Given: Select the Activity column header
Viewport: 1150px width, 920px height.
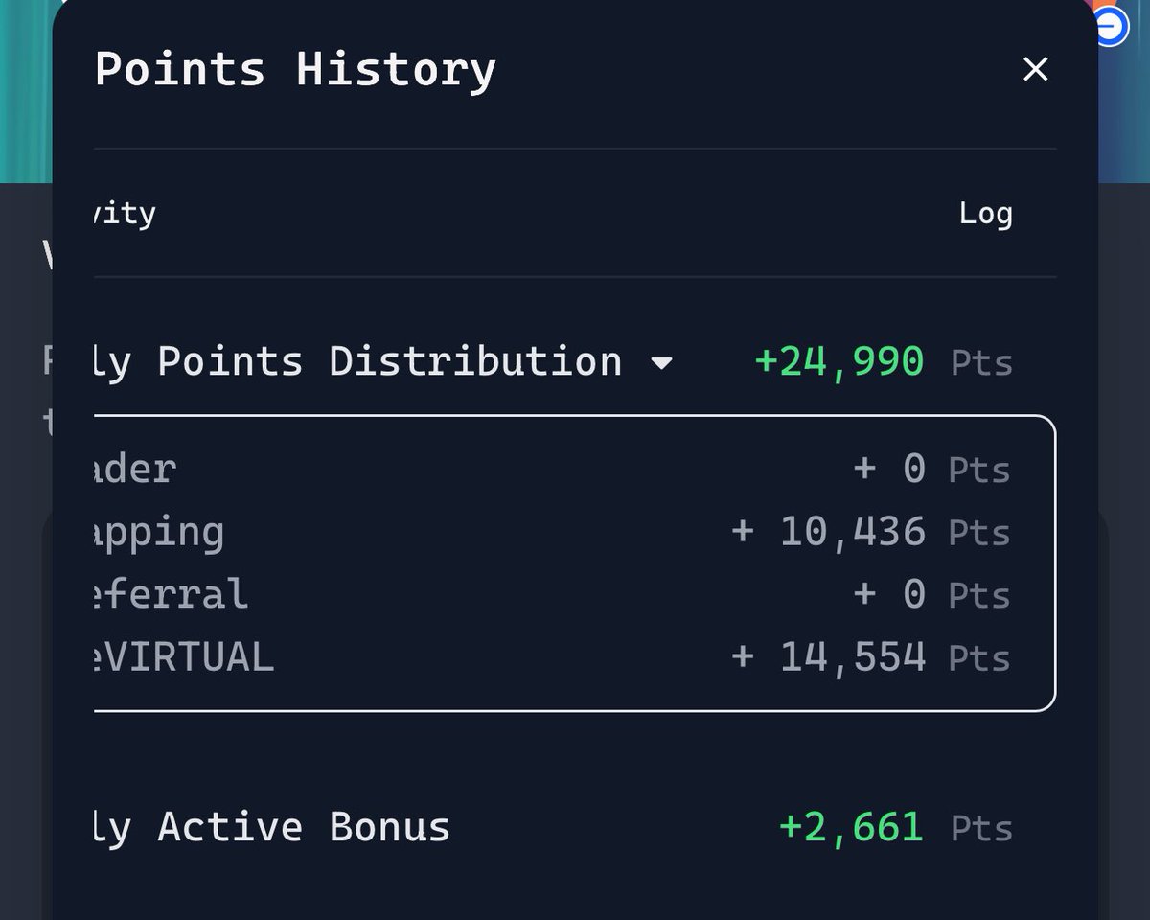Looking at the screenshot, I should [x=125, y=213].
